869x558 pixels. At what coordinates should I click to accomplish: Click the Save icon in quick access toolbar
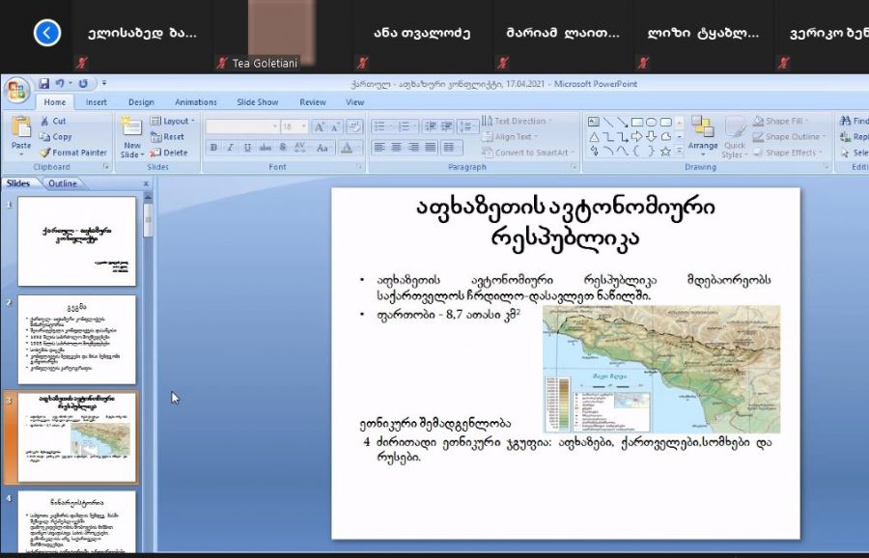[43, 84]
